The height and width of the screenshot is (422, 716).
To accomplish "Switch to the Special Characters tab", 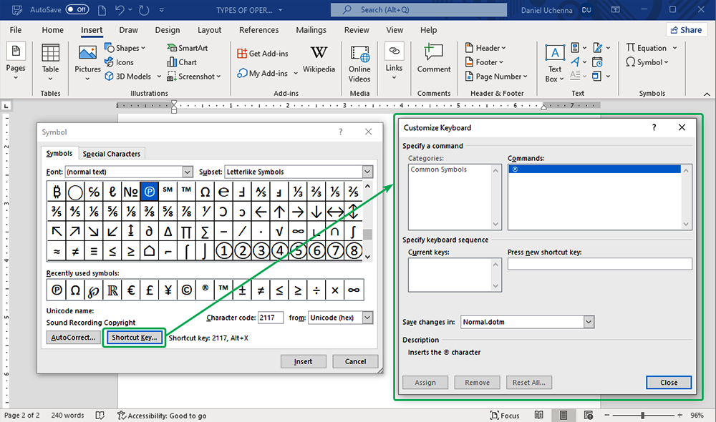I will point(111,153).
